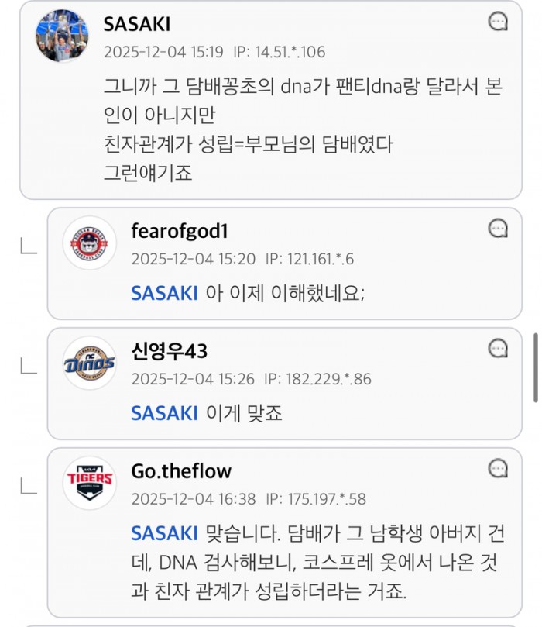Image resolution: width=542 pixels, height=627 pixels.
Task: Click the blue SASAKI mention in fearofgod1's reply
Action: 164,293
